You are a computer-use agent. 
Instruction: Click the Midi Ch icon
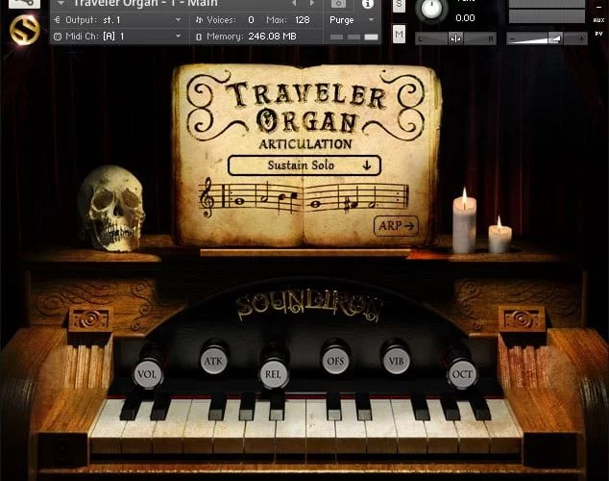click(x=58, y=37)
